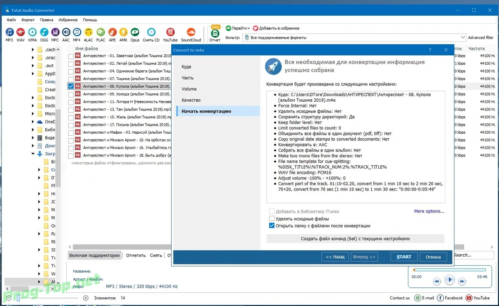The image size is (499, 306).
Task: Open the Помощь menu
Action: [90, 20]
